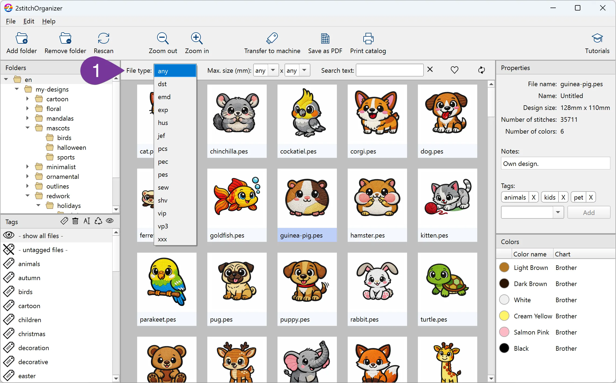
Task: Click the Remove folder toolbar icon
Action: (x=65, y=39)
